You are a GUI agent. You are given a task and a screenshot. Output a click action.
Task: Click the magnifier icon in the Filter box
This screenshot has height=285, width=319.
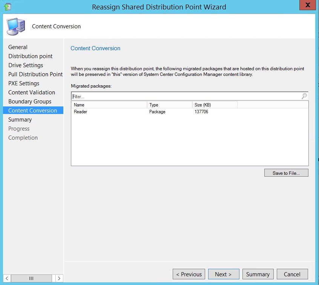304,96
